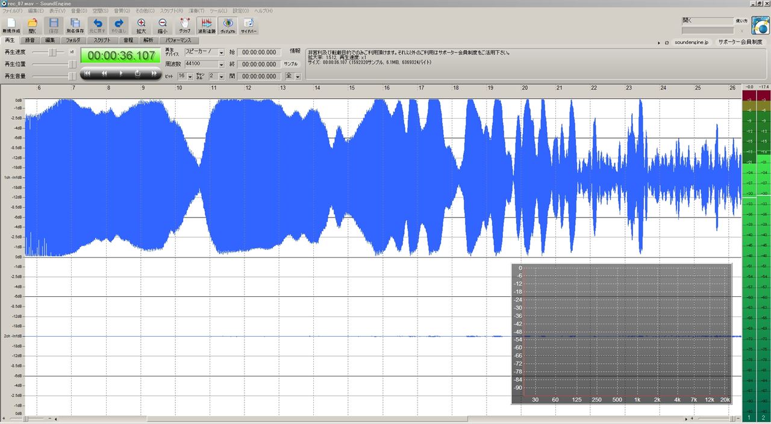Reset speed with the x1 button
Screen dimensions: 771x424
72,52
